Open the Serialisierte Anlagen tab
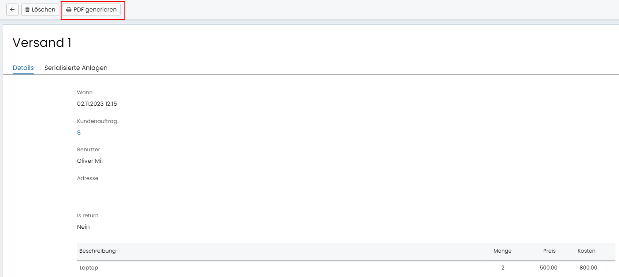Image resolution: width=619 pixels, height=277 pixels. tap(76, 68)
